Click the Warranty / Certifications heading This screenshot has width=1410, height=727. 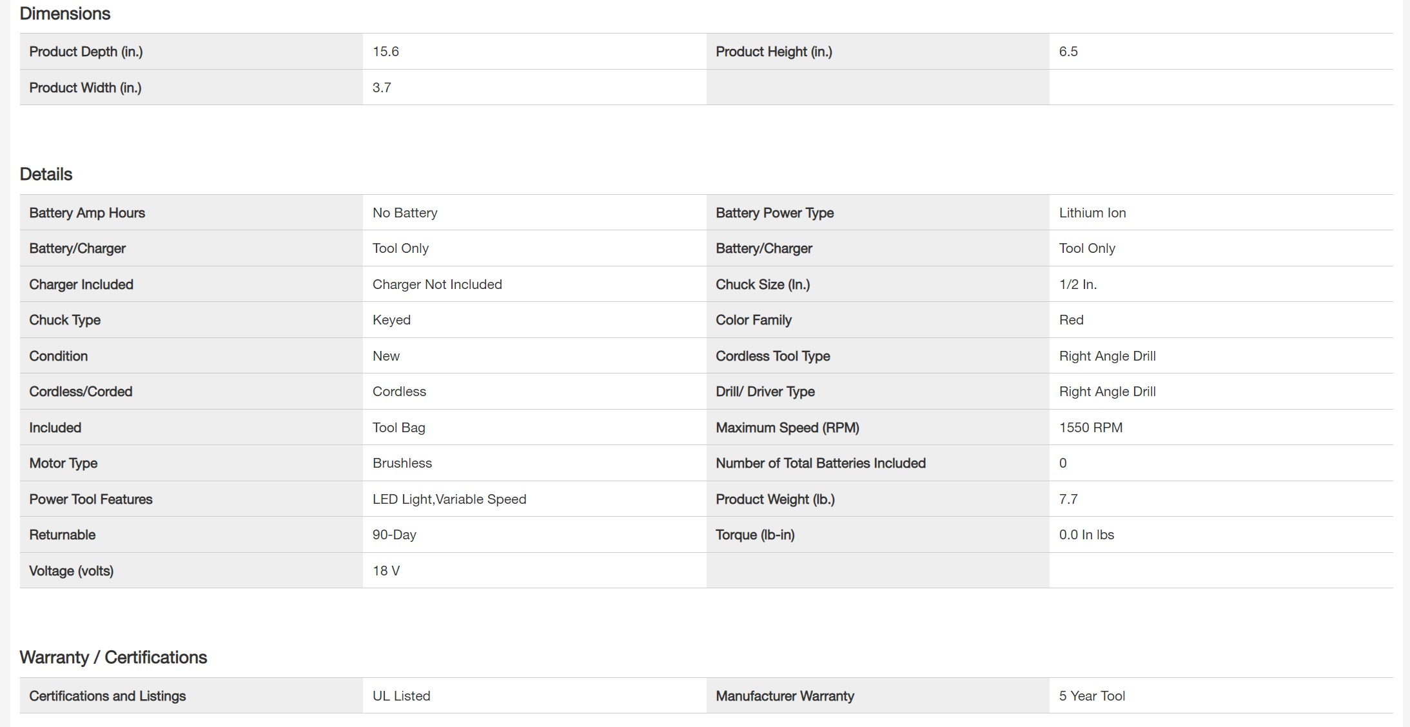tap(113, 657)
